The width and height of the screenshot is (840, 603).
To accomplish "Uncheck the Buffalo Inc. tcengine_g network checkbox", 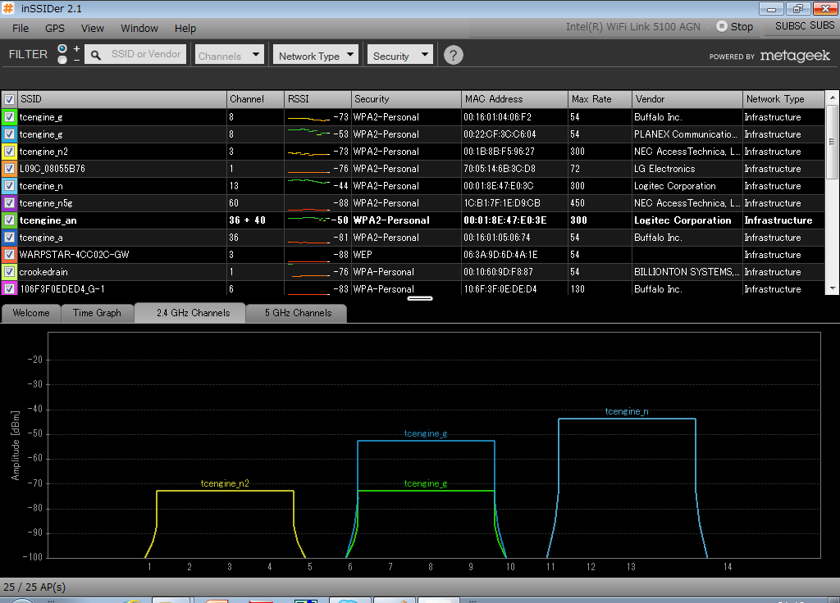I will [x=9, y=116].
